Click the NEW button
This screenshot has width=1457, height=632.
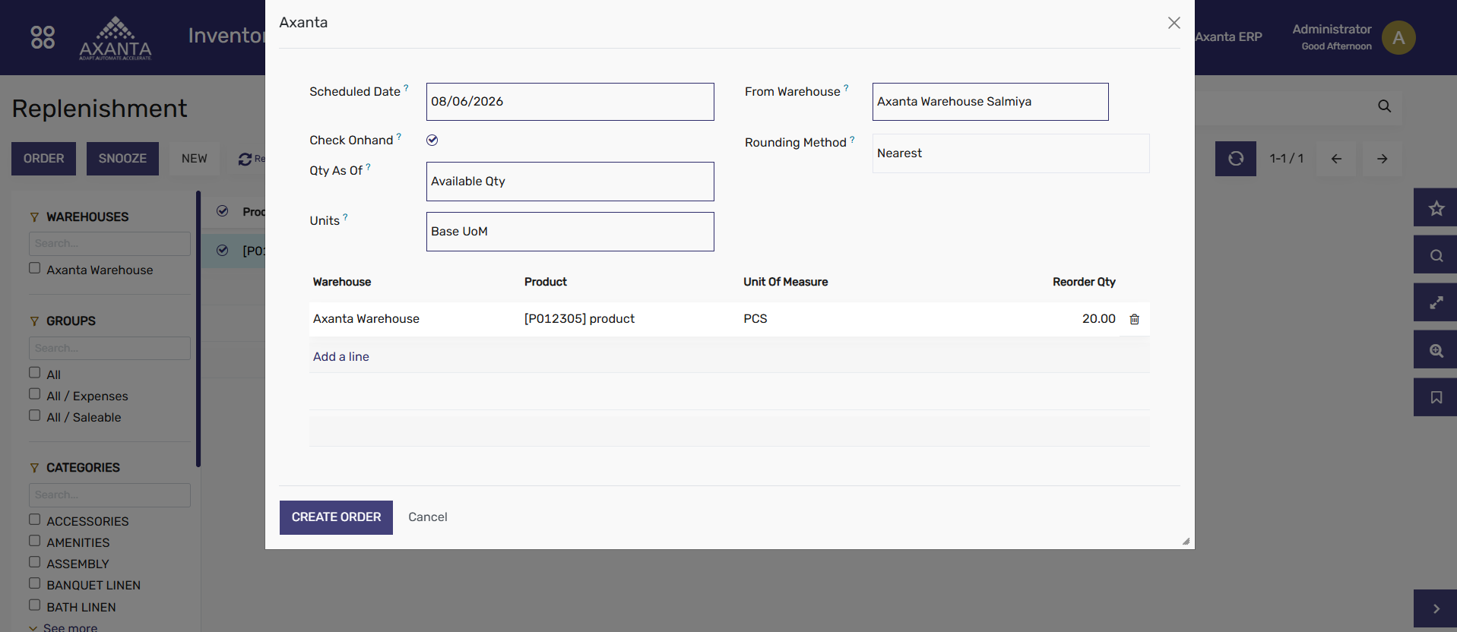coord(194,159)
